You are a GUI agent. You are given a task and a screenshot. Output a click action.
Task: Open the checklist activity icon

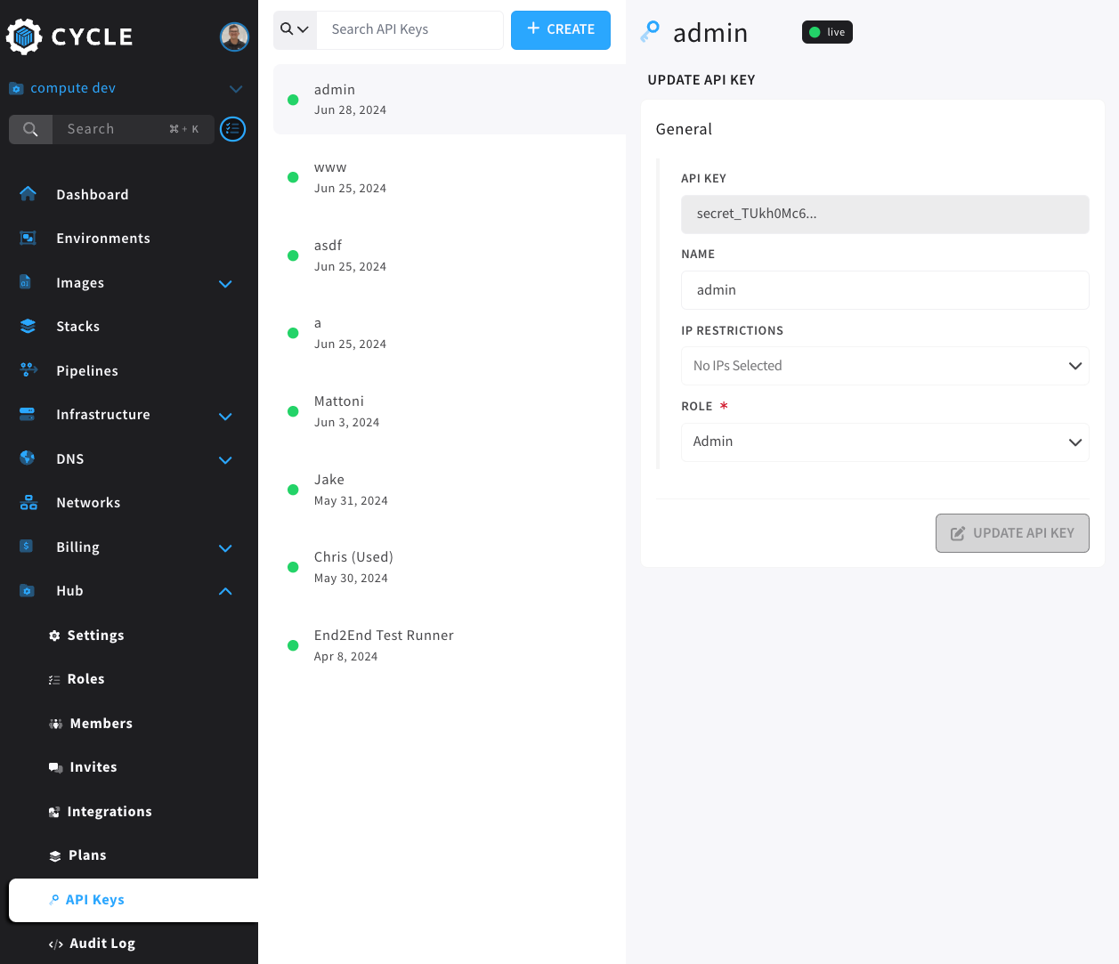coord(232,129)
